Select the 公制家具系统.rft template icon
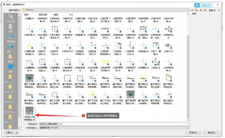 tap(93, 29)
